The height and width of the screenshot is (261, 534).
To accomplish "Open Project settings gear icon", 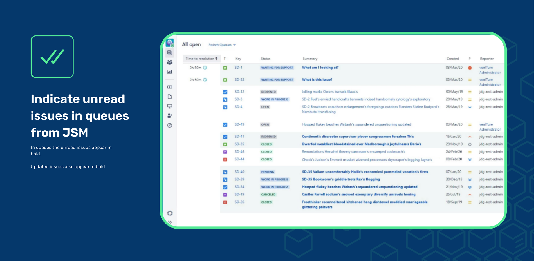I will click(170, 213).
